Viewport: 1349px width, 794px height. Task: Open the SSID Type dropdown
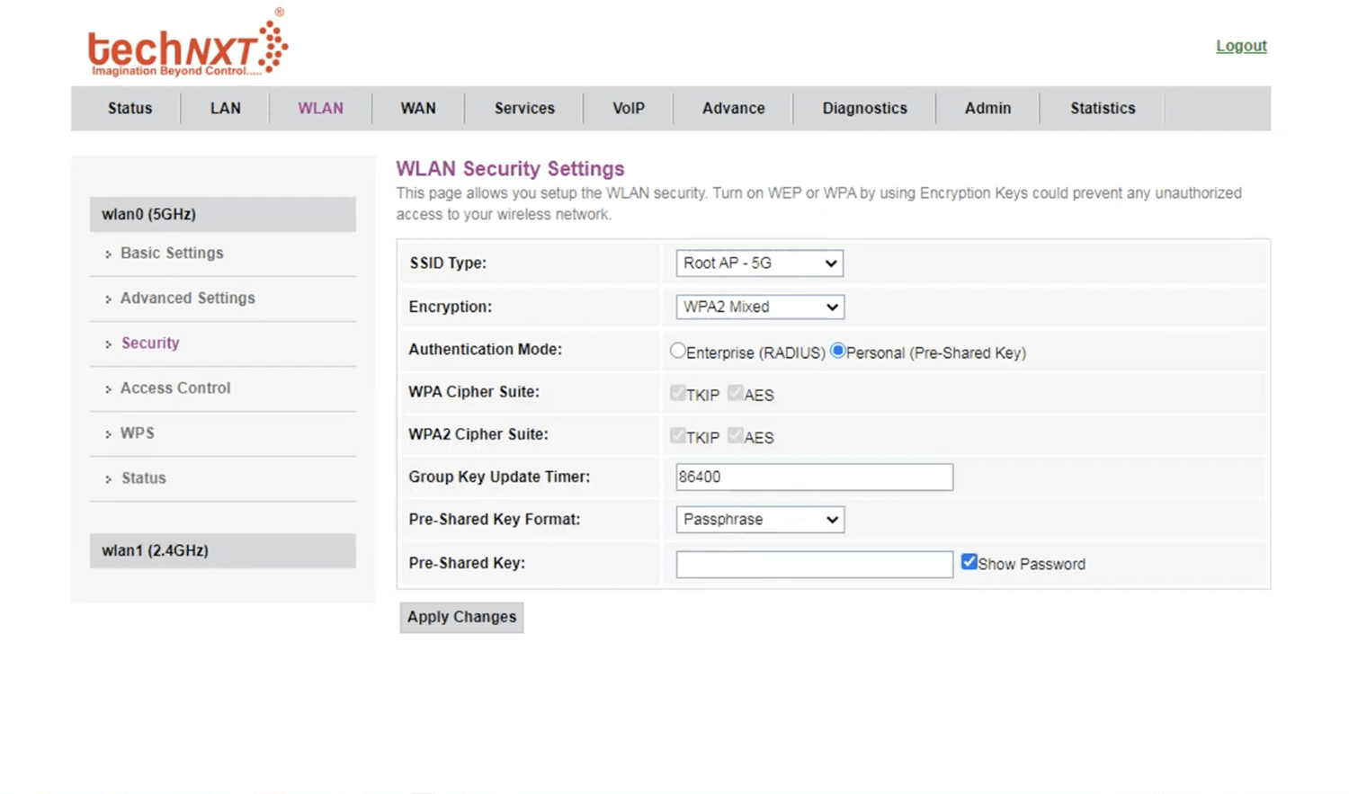click(759, 263)
